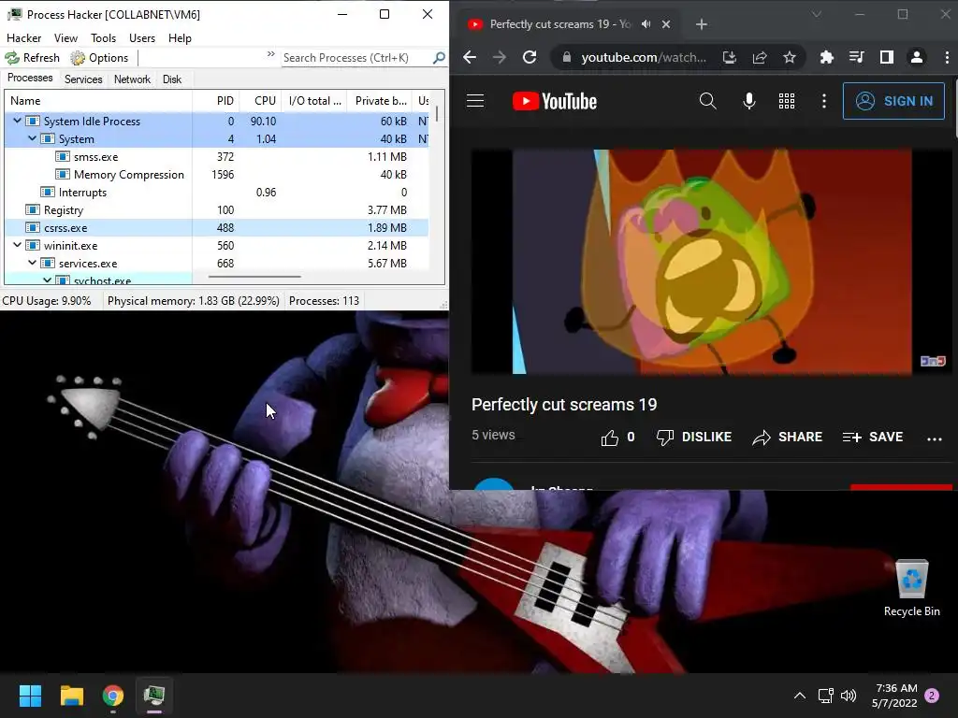958x718 pixels.
Task: Click the magnifier icon in Process Hacker search
Action: click(x=439, y=58)
